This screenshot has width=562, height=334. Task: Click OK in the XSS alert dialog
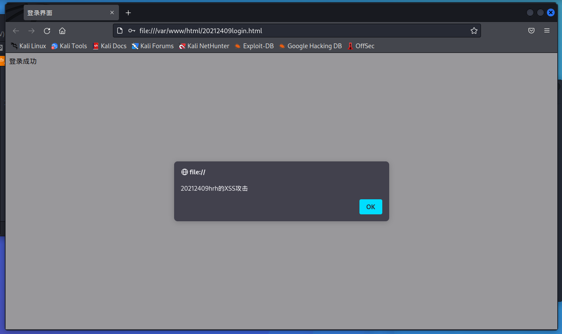[371, 207]
